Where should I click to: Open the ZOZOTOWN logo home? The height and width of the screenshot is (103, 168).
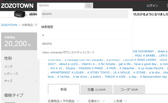[17, 6]
